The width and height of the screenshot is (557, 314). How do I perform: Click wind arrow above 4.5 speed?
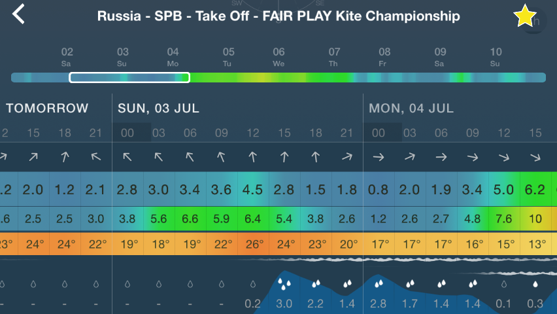(252, 157)
